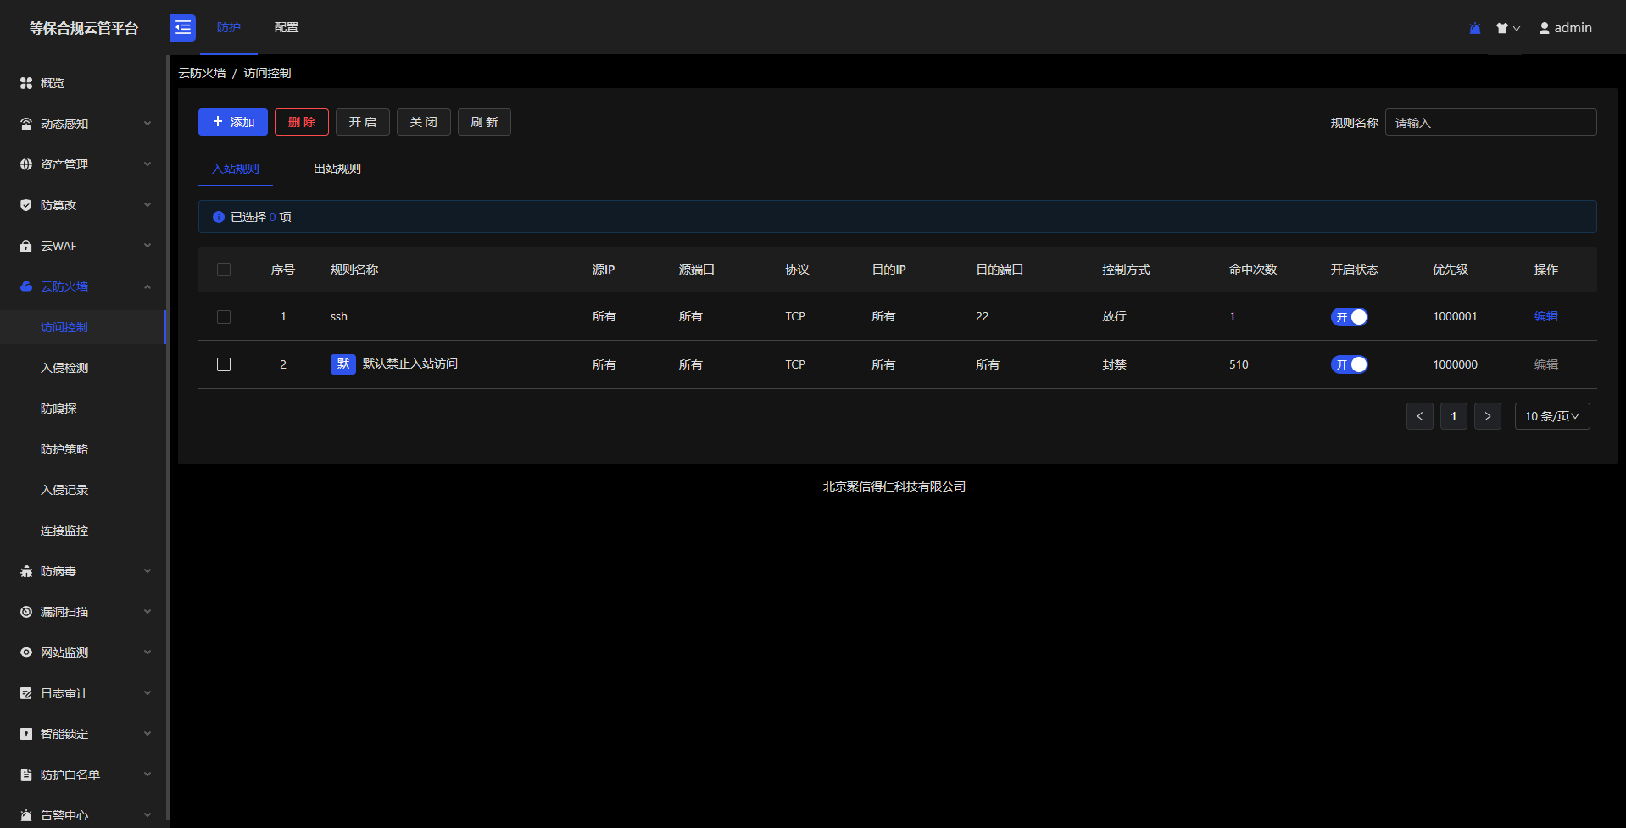The height and width of the screenshot is (828, 1626).
Task: Switch to the 配置 top tab
Action: [287, 27]
